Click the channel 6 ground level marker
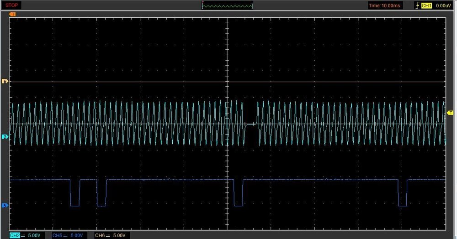The height and width of the screenshot is (239, 457). [x=5, y=82]
